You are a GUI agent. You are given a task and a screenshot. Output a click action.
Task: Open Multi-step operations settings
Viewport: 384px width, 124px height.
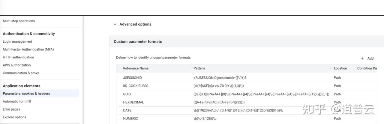19,21
